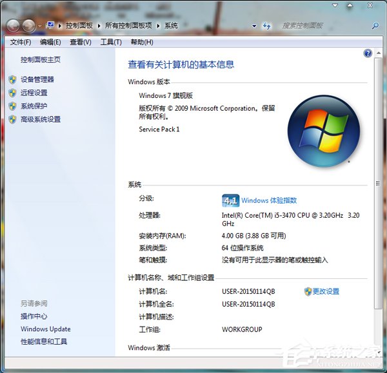Open the 工具(T) menu
Viewport: 387px width, 373px height.
click(x=111, y=42)
